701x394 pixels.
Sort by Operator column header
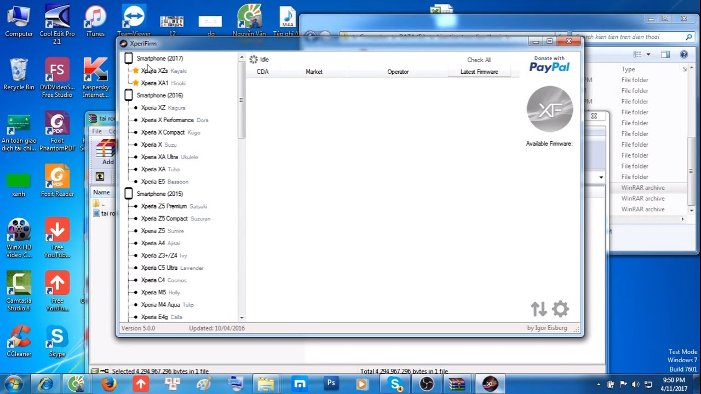398,72
